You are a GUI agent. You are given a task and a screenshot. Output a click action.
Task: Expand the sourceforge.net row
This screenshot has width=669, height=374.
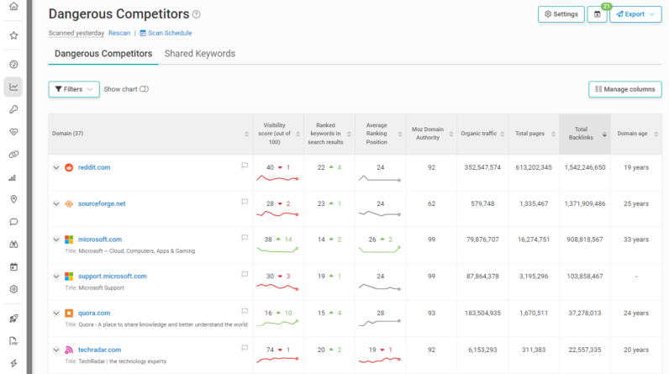[56, 204]
